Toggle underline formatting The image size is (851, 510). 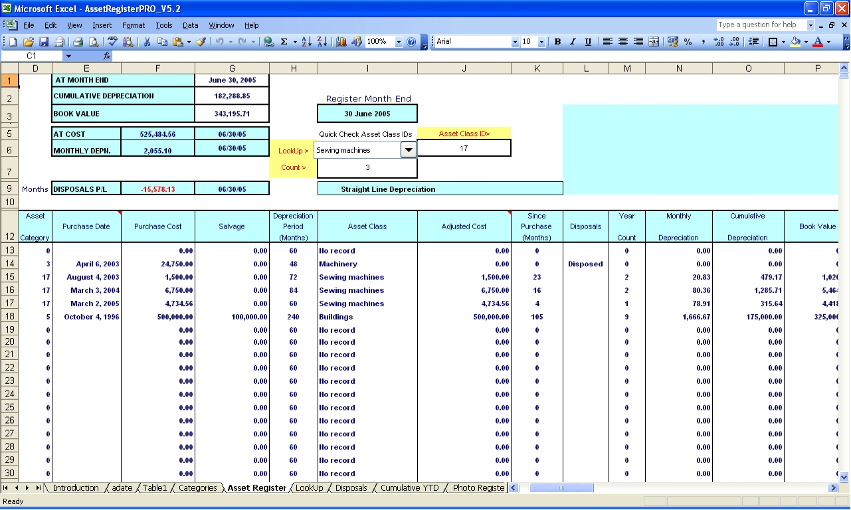point(588,42)
